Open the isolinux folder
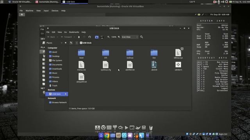This screenshot has height=140, width=250. (130, 54)
